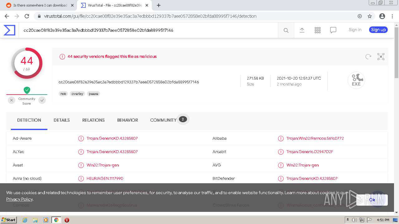Viewport: 399px width, 224px height.
Task: Switch to the DETAILS tab
Action: pyautogui.click(x=62, y=120)
